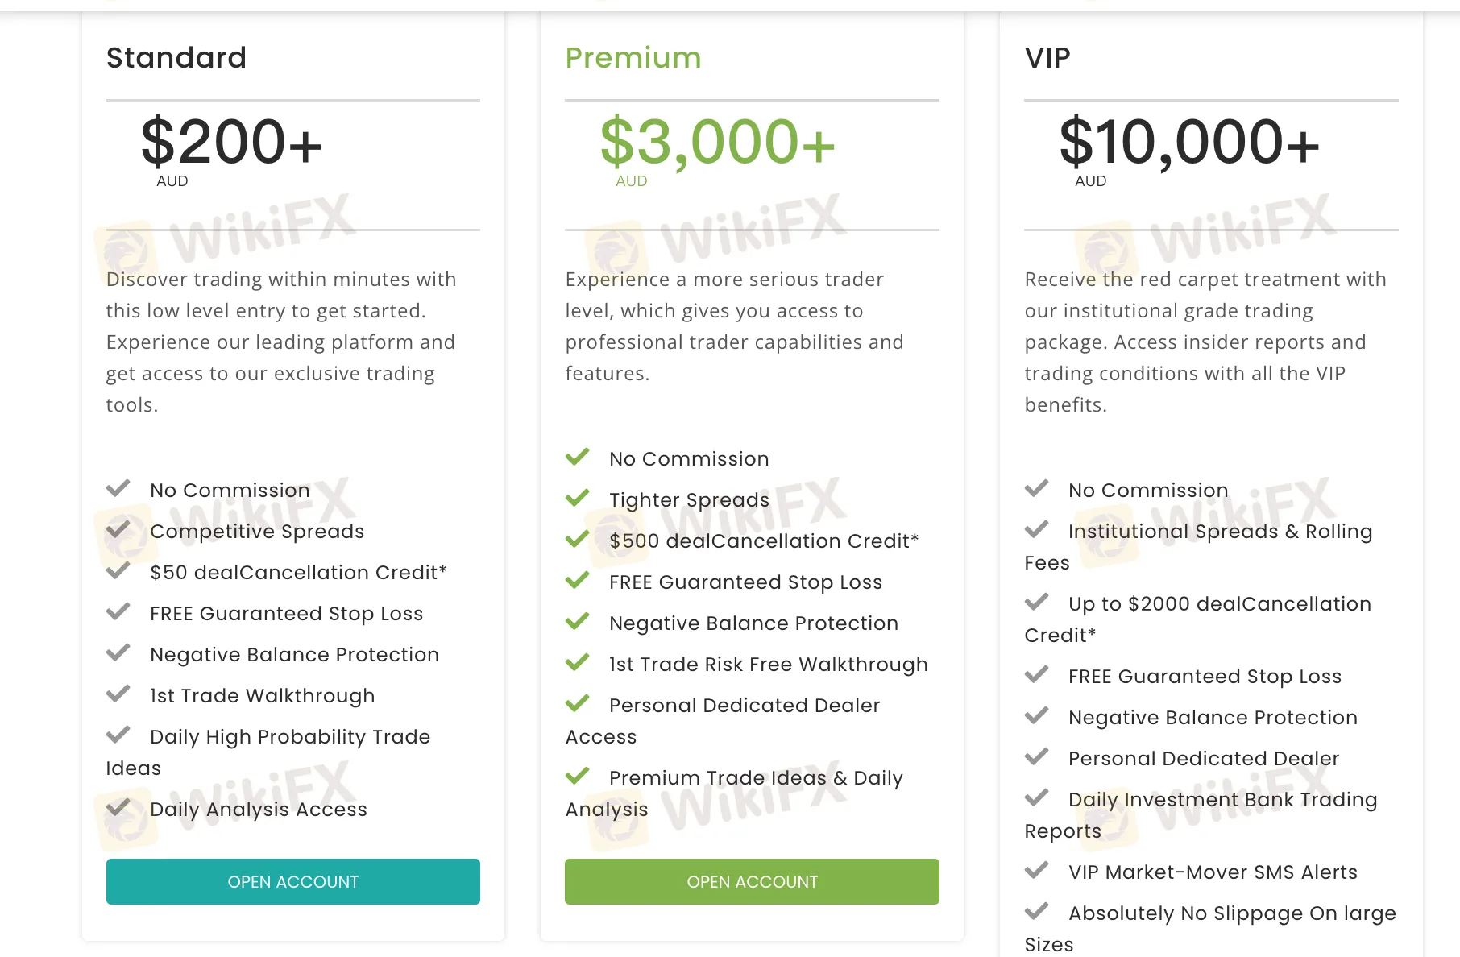Click the green OPEN ACCOUNT button under Premium
This screenshot has width=1460, height=957.
752,881
